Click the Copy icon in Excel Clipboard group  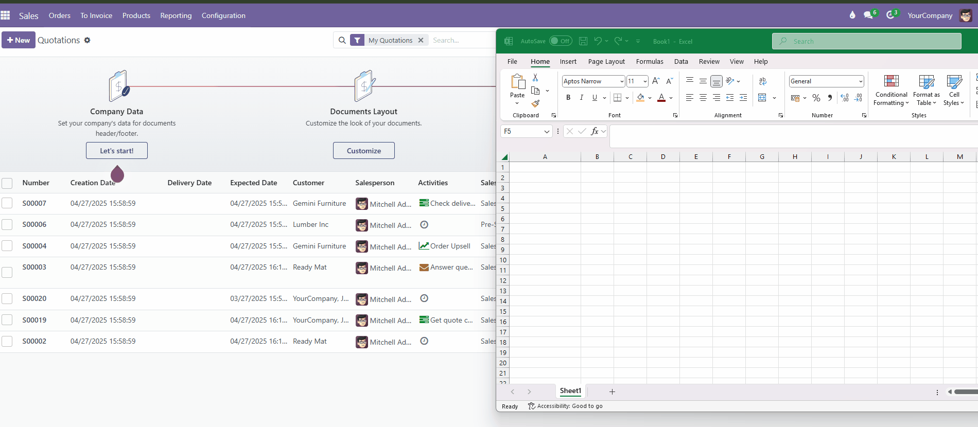(x=535, y=91)
